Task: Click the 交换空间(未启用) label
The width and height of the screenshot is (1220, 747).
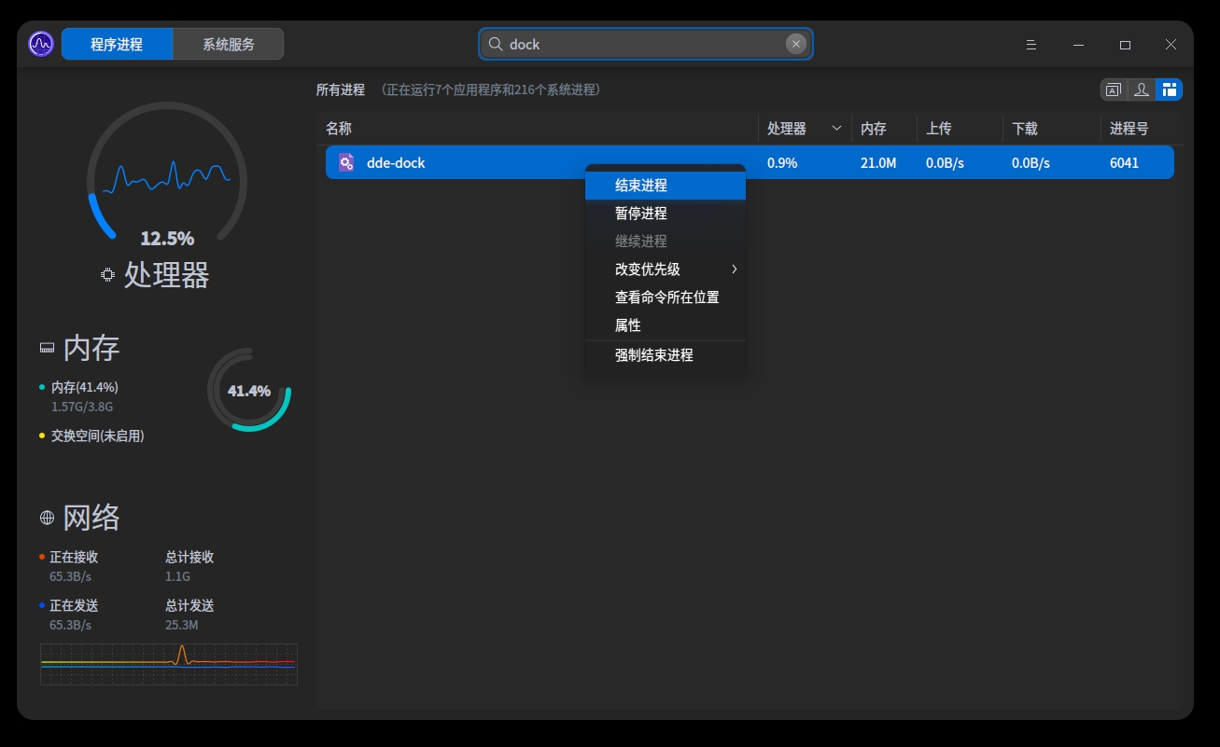Action: 98,436
